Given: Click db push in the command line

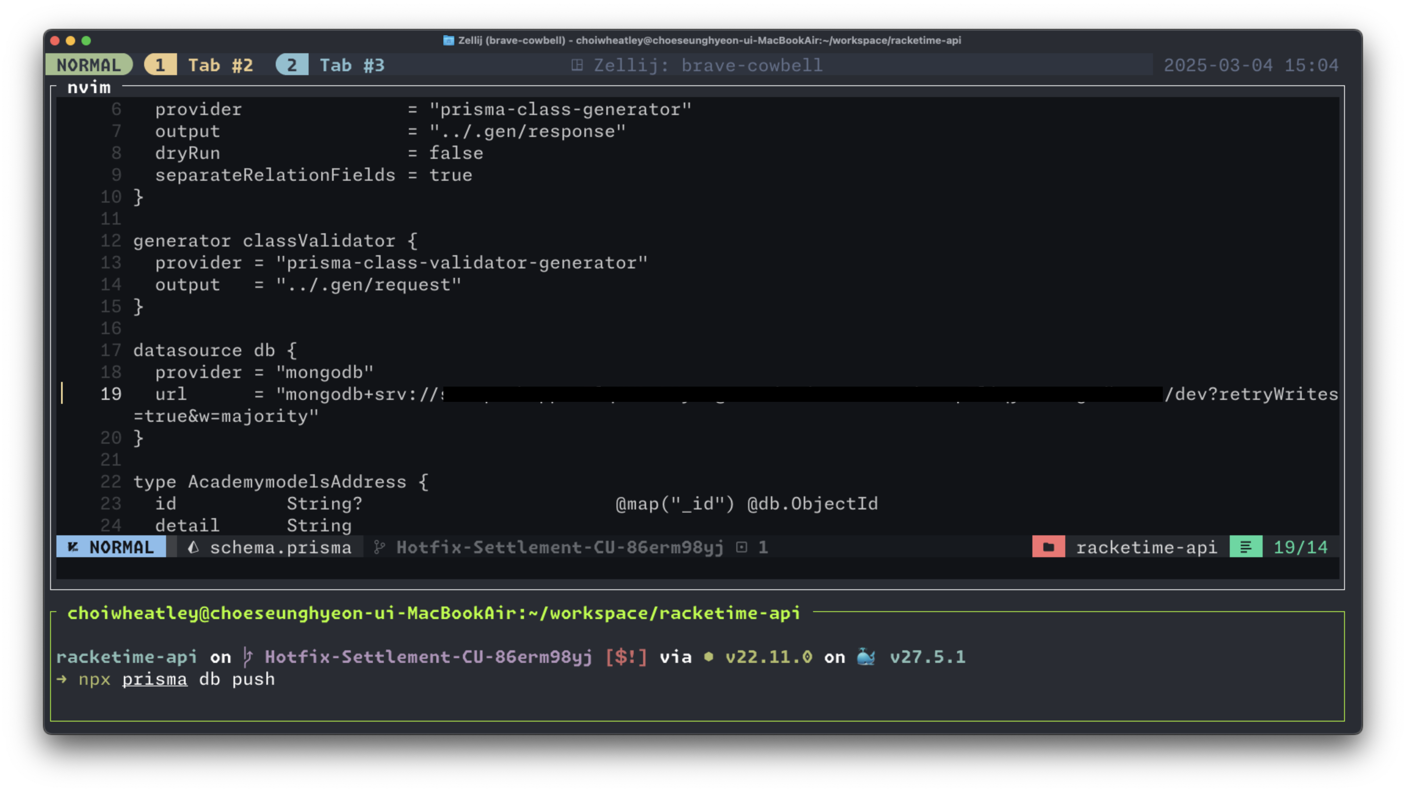Looking at the screenshot, I should pyautogui.click(x=237, y=679).
